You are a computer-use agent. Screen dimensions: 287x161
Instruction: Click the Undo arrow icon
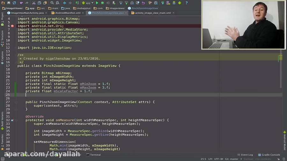21,3
